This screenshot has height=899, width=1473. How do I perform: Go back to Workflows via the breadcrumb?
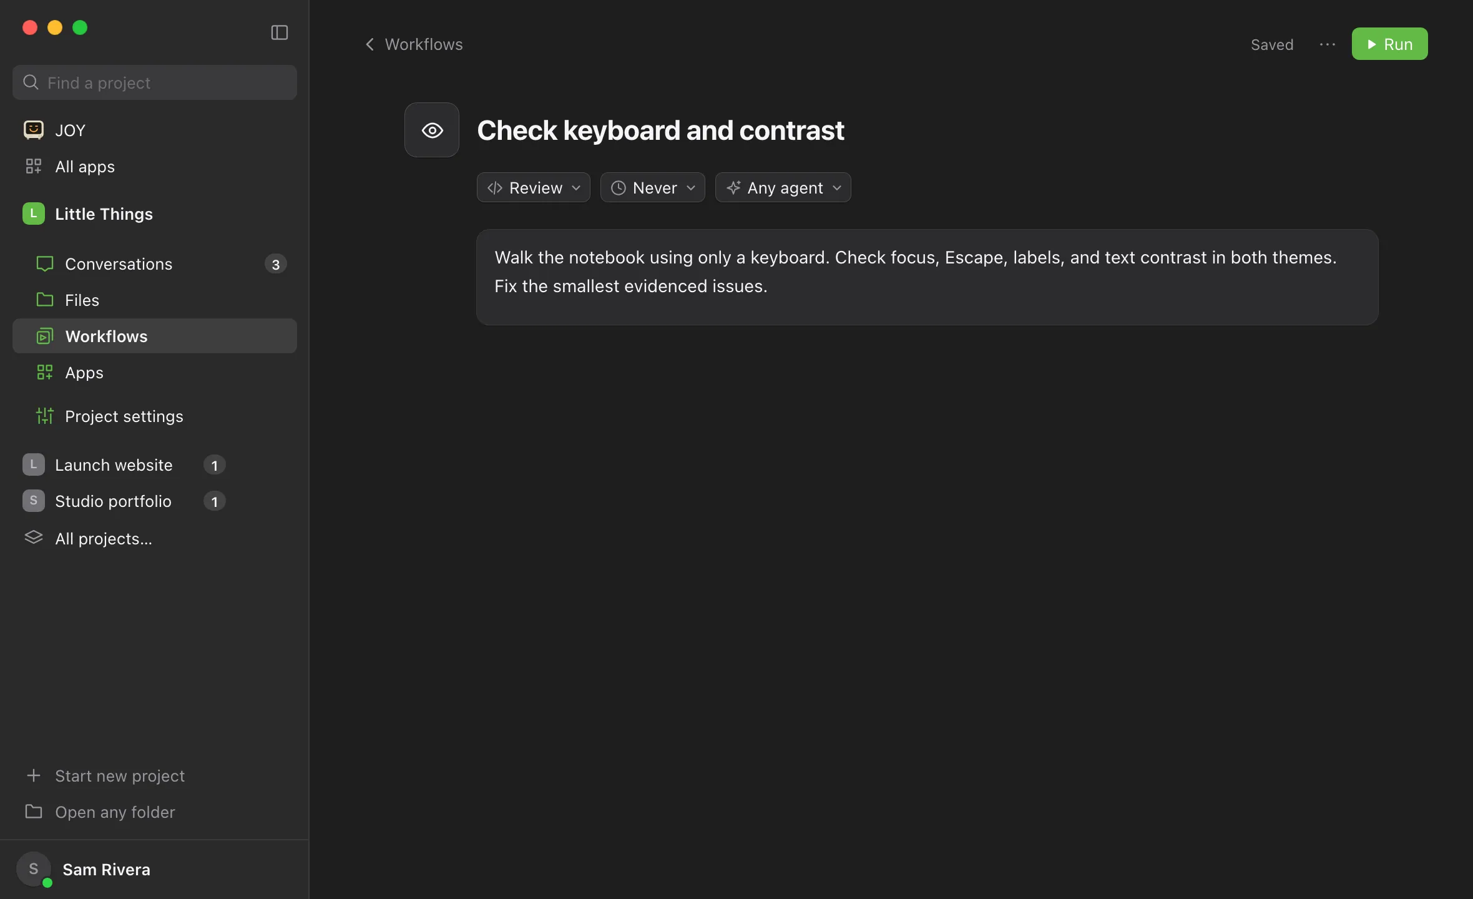(414, 44)
